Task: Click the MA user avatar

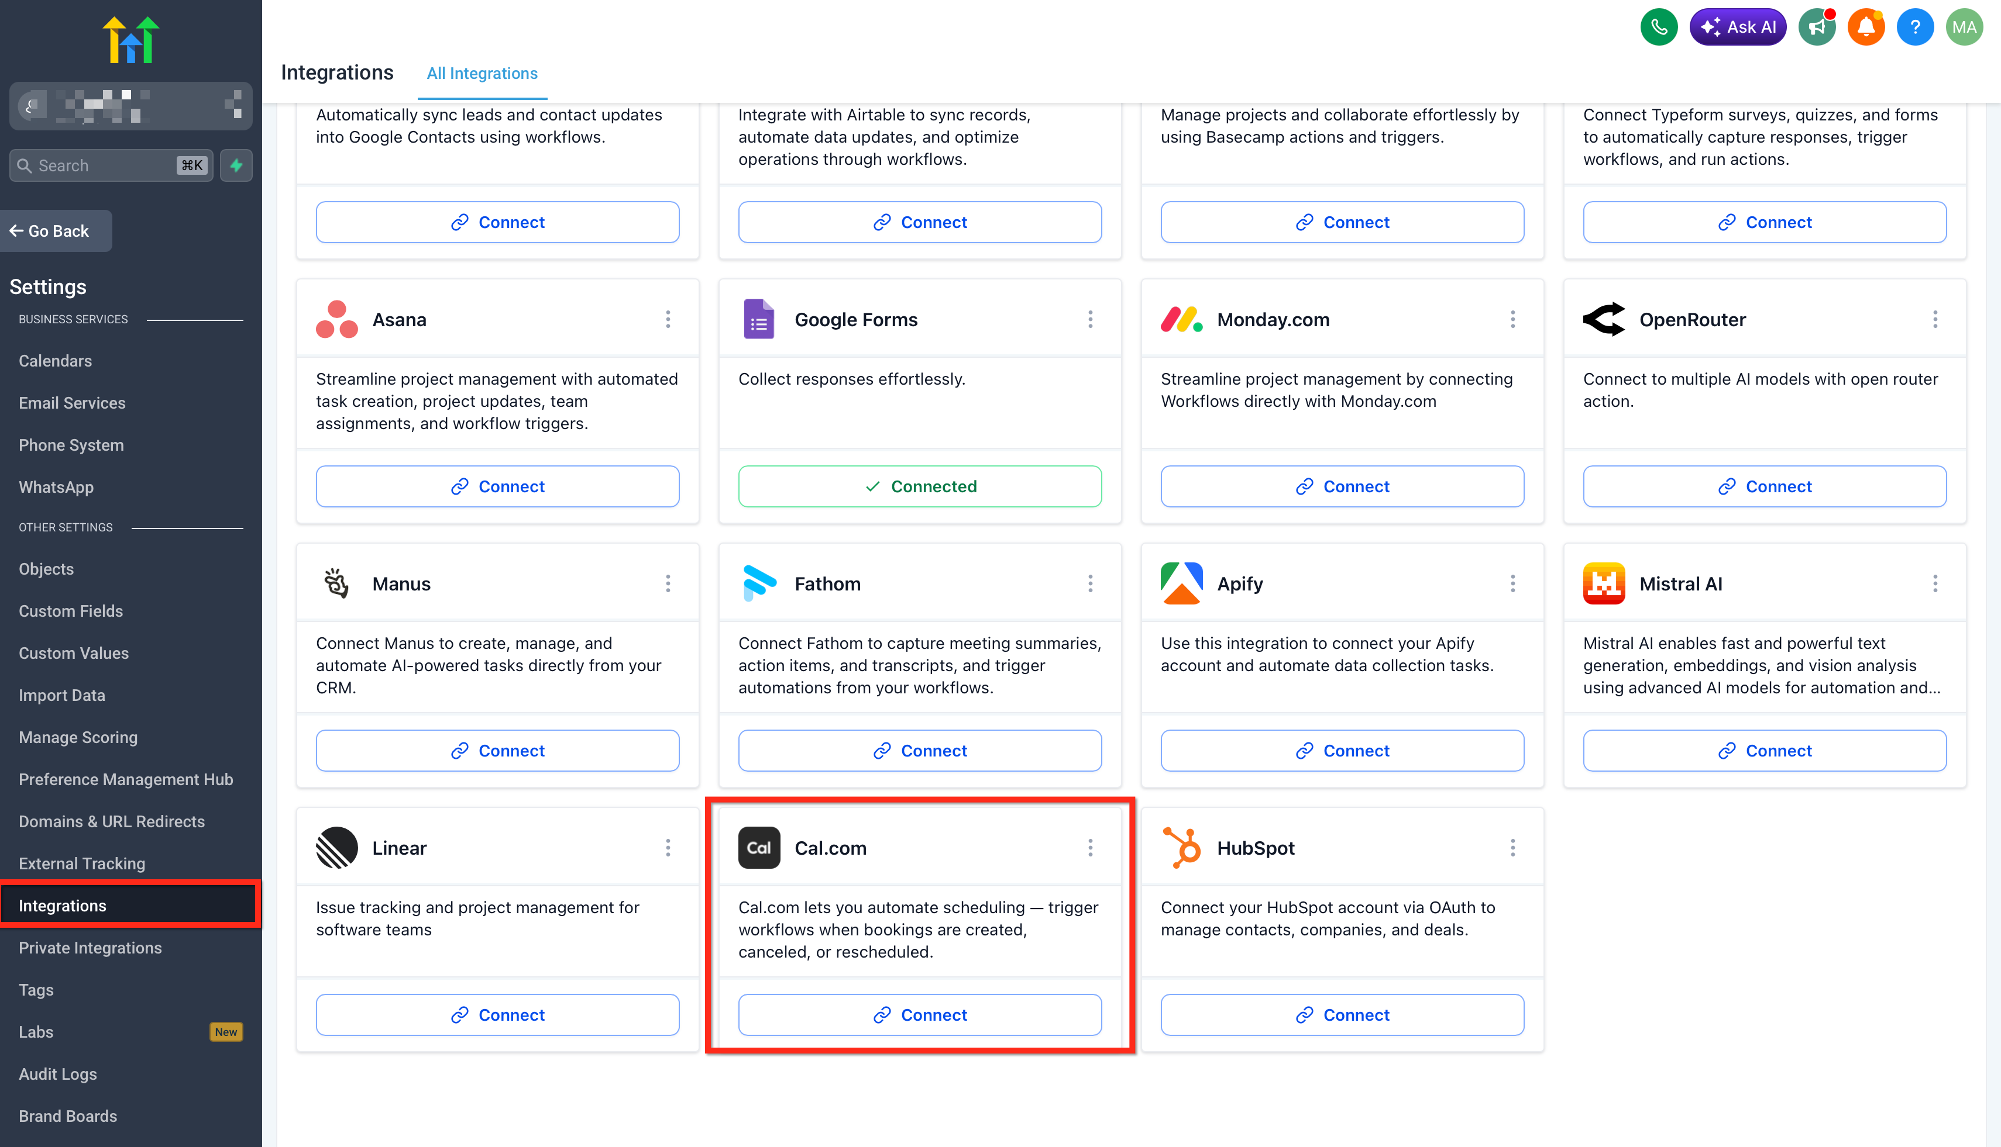Action: coord(1964,27)
